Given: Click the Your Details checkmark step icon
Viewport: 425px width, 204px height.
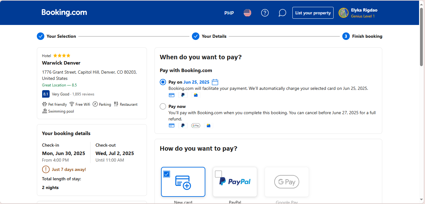Looking at the screenshot, I should tap(196, 36).
